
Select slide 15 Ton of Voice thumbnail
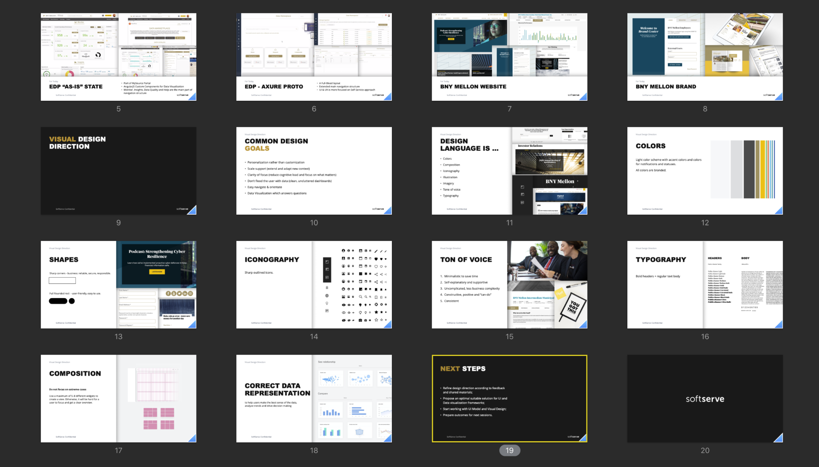click(x=509, y=284)
